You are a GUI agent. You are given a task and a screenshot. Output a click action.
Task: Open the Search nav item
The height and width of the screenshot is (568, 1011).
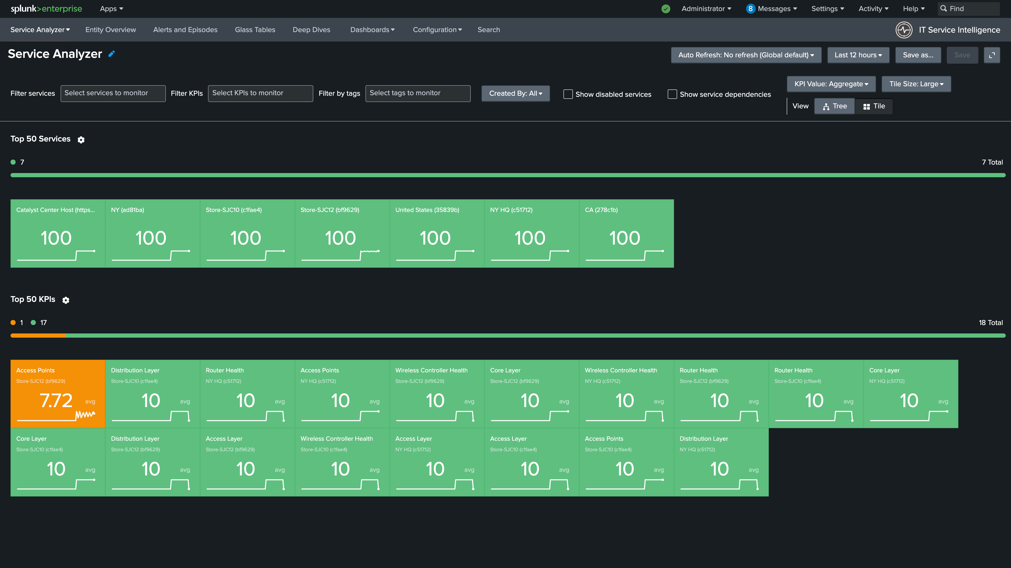pyautogui.click(x=489, y=30)
